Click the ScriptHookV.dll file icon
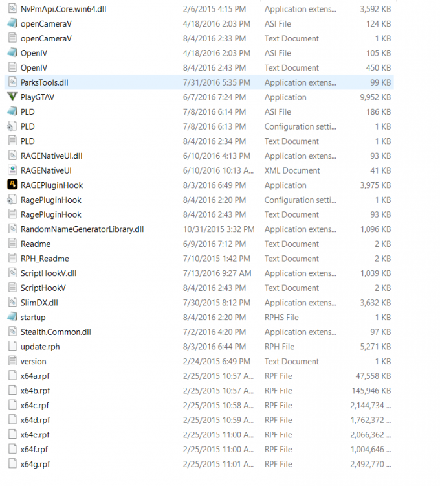Image resolution: width=440 pixels, height=486 pixels. [x=12, y=273]
